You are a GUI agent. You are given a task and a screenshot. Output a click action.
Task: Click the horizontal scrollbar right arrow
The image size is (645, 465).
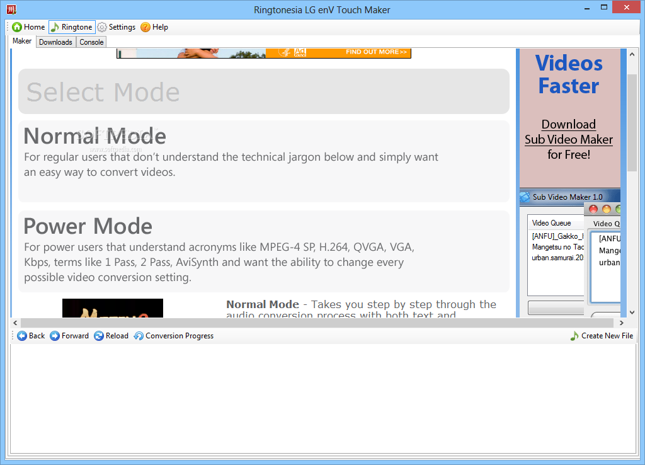pos(622,323)
